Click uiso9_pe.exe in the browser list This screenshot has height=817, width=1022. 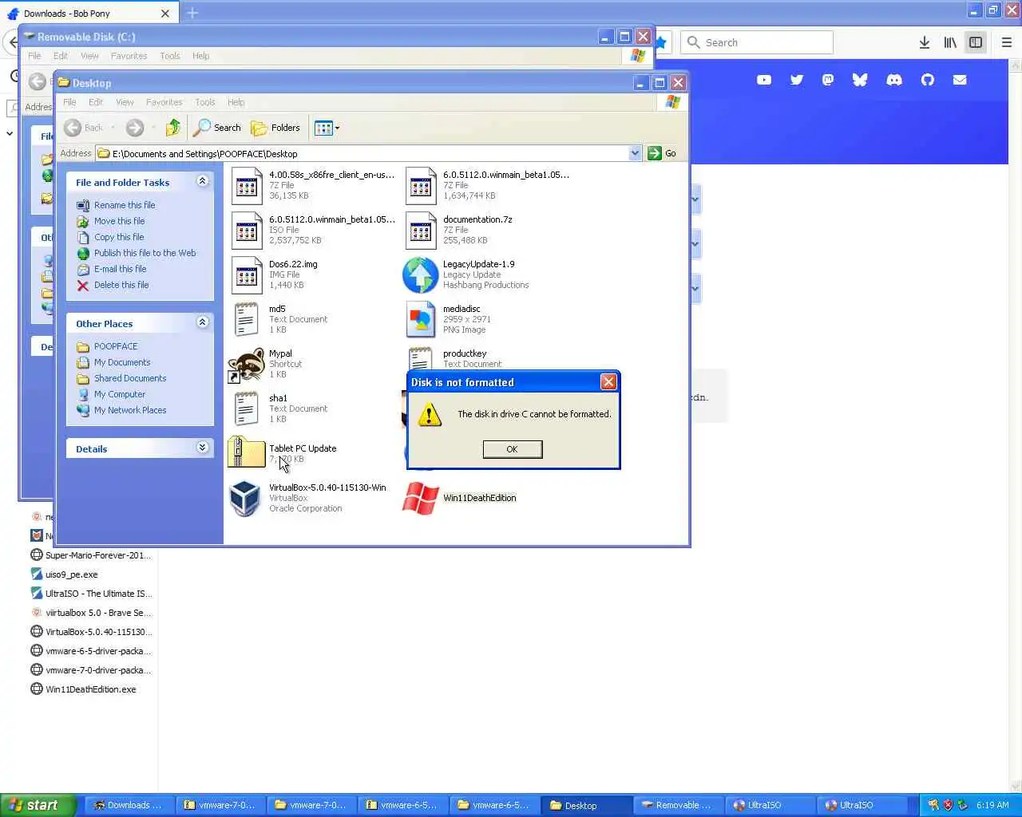click(64, 574)
